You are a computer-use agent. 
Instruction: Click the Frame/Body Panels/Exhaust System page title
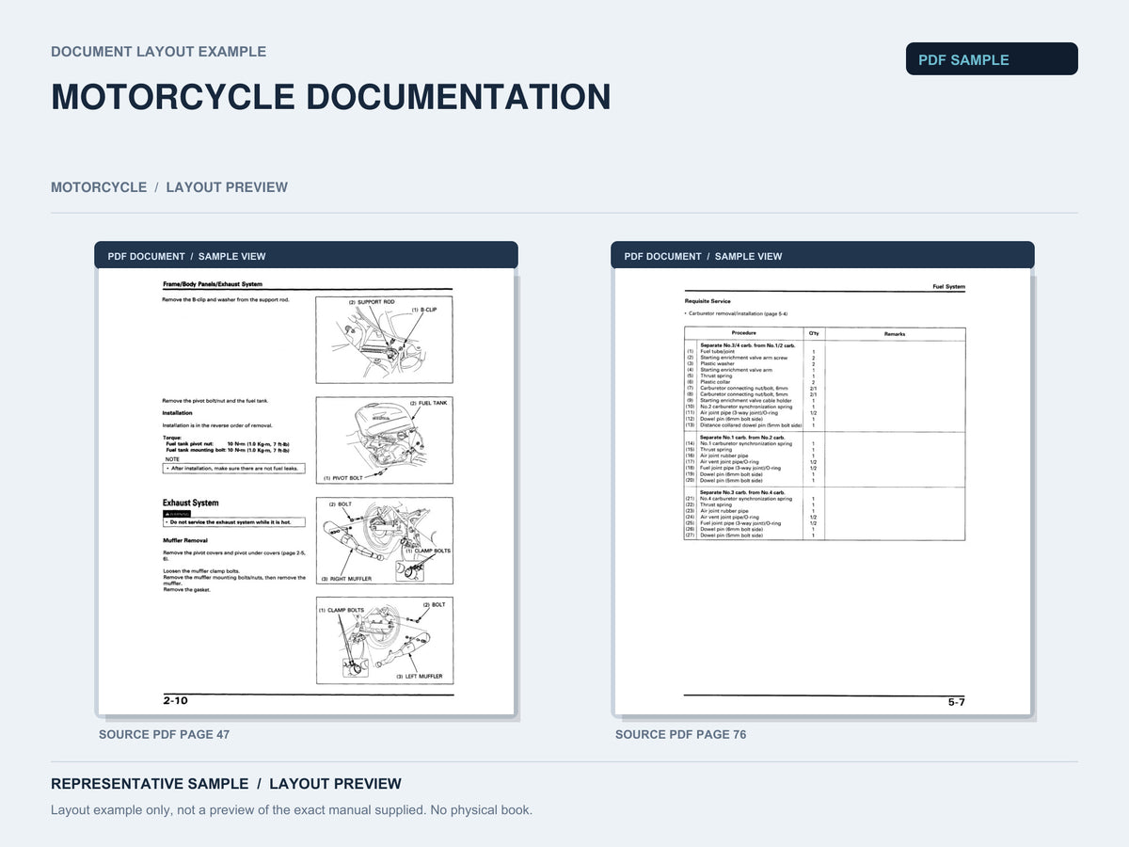(213, 283)
